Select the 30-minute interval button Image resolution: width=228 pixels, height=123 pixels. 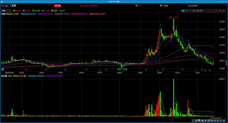coord(220,11)
